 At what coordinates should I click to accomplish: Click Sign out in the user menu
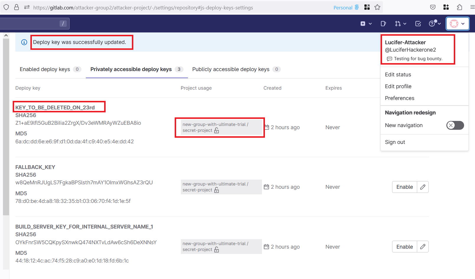(395, 142)
